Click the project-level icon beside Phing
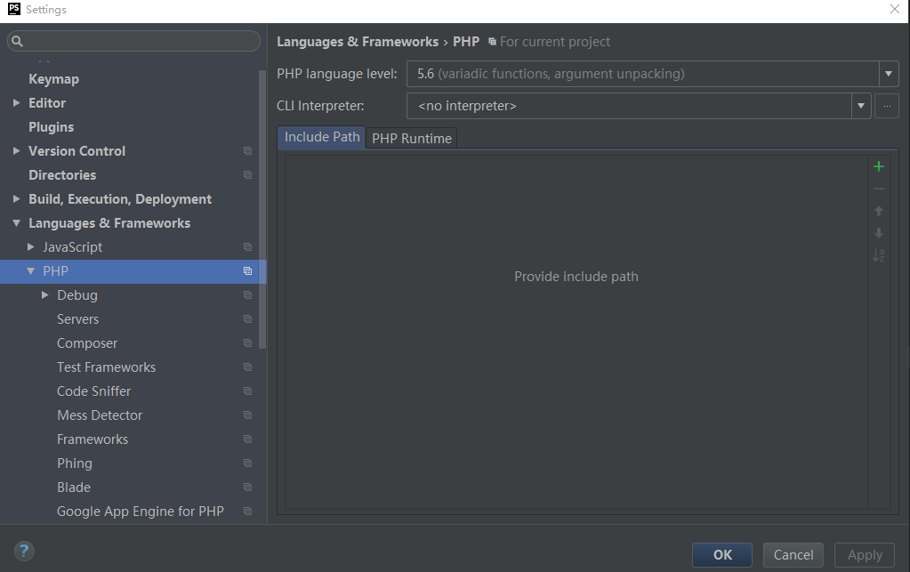910x572 pixels. tap(248, 463)
